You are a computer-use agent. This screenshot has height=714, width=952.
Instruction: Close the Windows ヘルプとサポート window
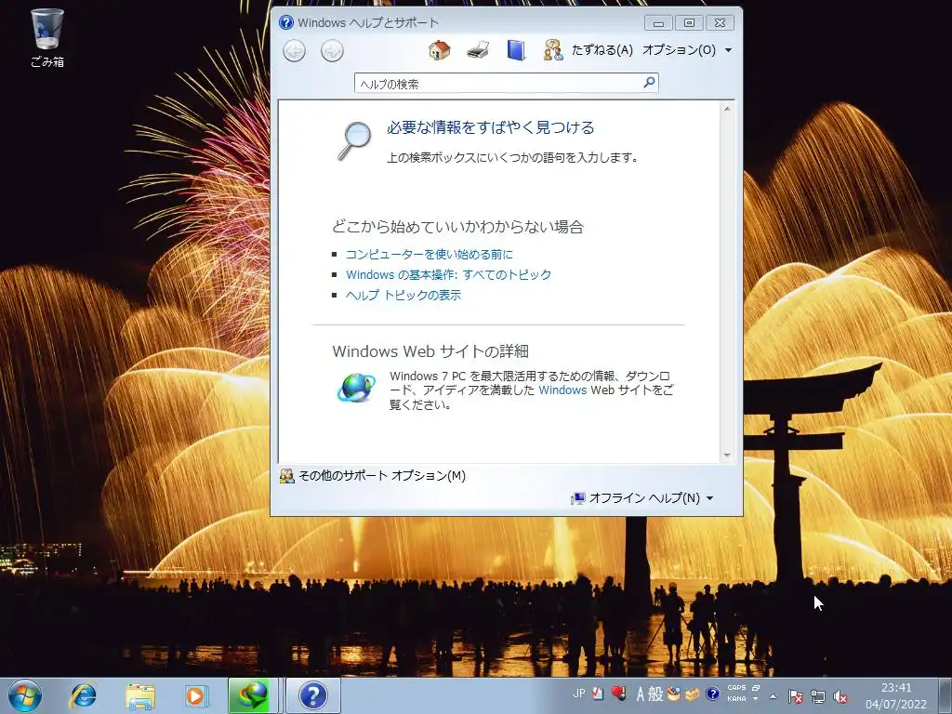point(720,23)
